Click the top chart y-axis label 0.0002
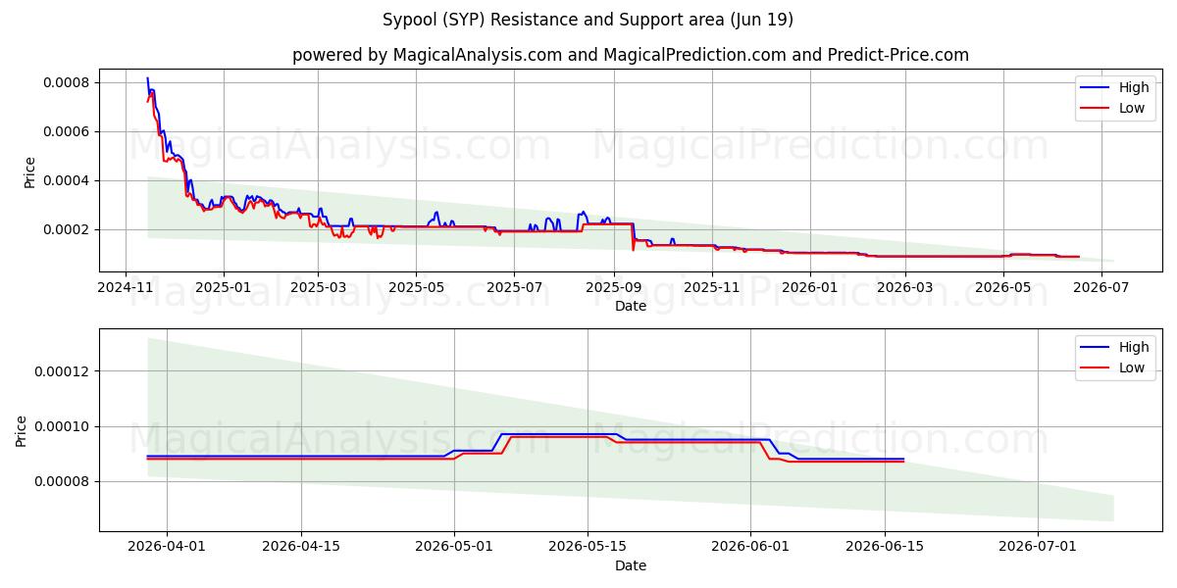 (66, 229)
